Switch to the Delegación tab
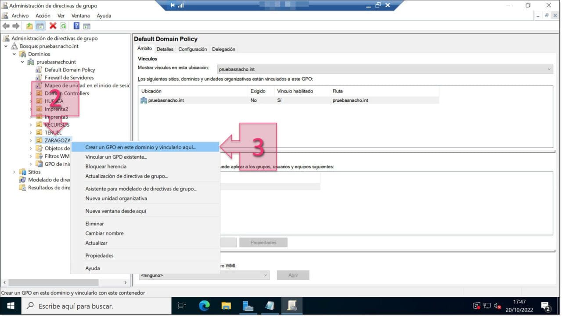This screenshot has height=317, width=562. [x=223, y=49]
